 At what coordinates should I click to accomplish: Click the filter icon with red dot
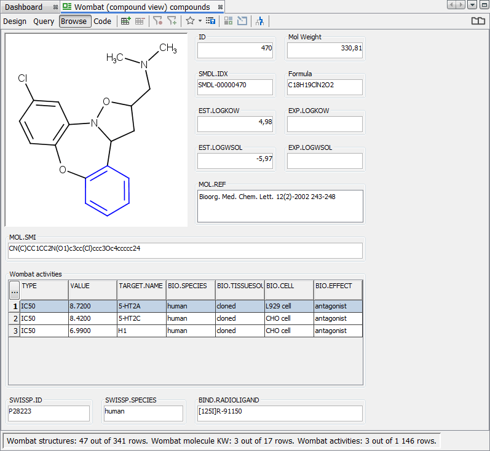tap(158, 21)
